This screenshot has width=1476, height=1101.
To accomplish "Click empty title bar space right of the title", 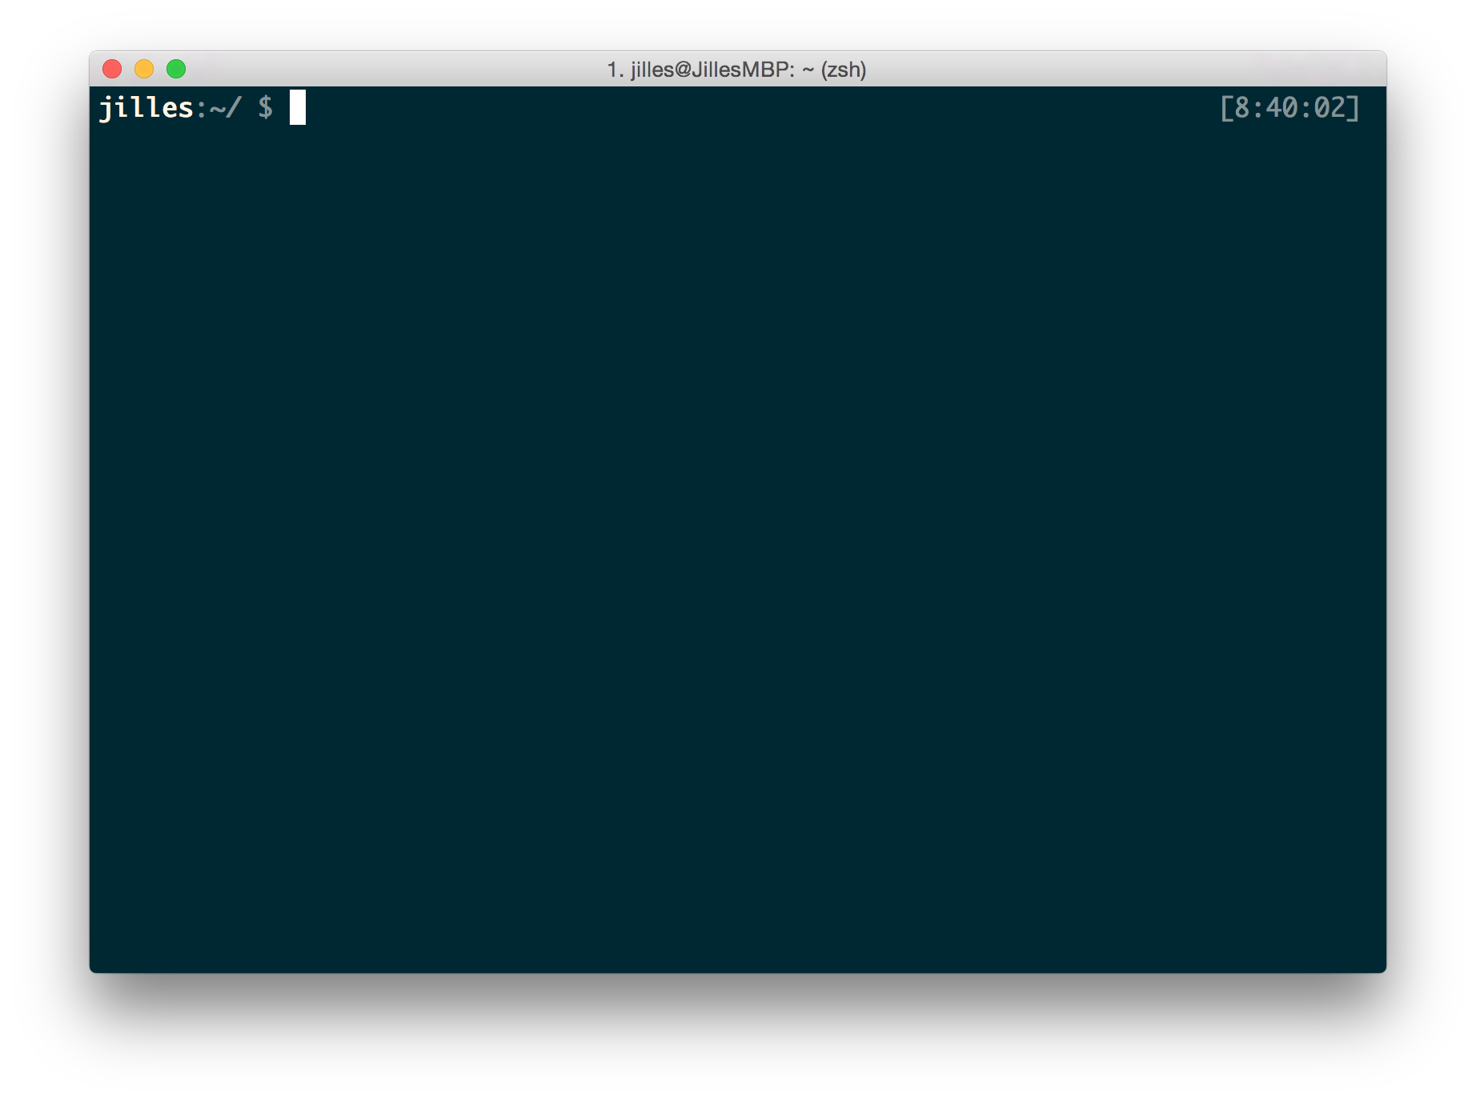I will 1121,70.
